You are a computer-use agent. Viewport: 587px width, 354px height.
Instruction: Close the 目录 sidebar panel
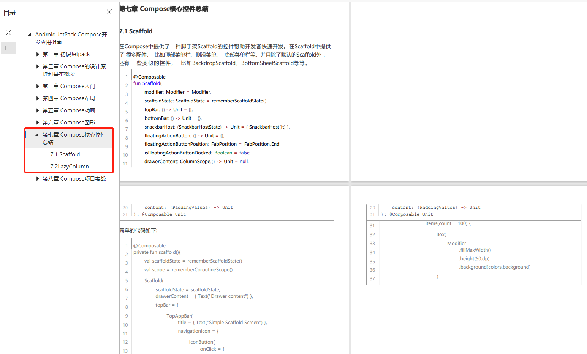pyautogui.click(x=109, y=12)
